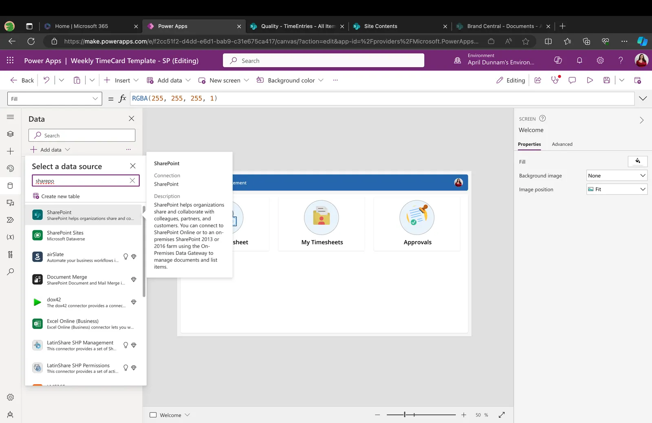Open the Search magnifier icon in left rail

(x=11, y=272)
